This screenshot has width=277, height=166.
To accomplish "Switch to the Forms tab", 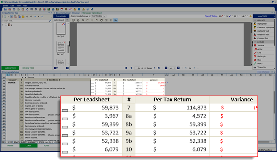I will (10, 146).
